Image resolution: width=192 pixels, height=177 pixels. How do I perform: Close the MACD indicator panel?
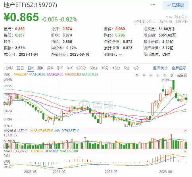click(x=185, y=151)
